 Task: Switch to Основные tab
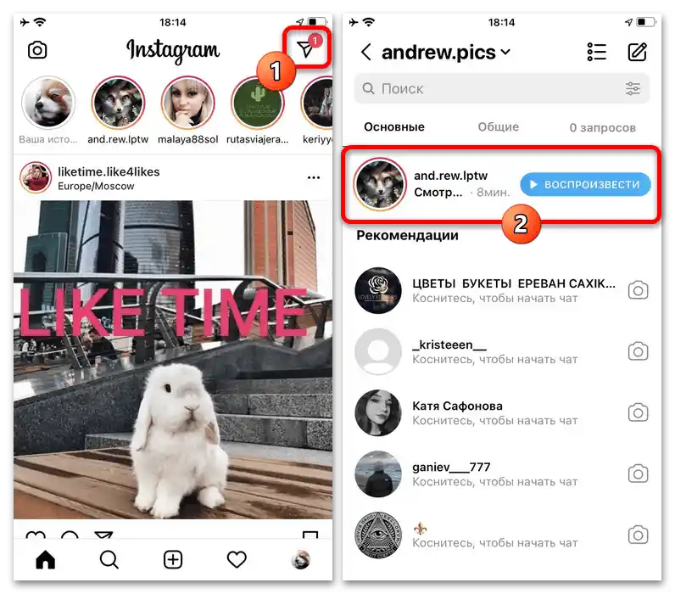click(x=394, y=127)
